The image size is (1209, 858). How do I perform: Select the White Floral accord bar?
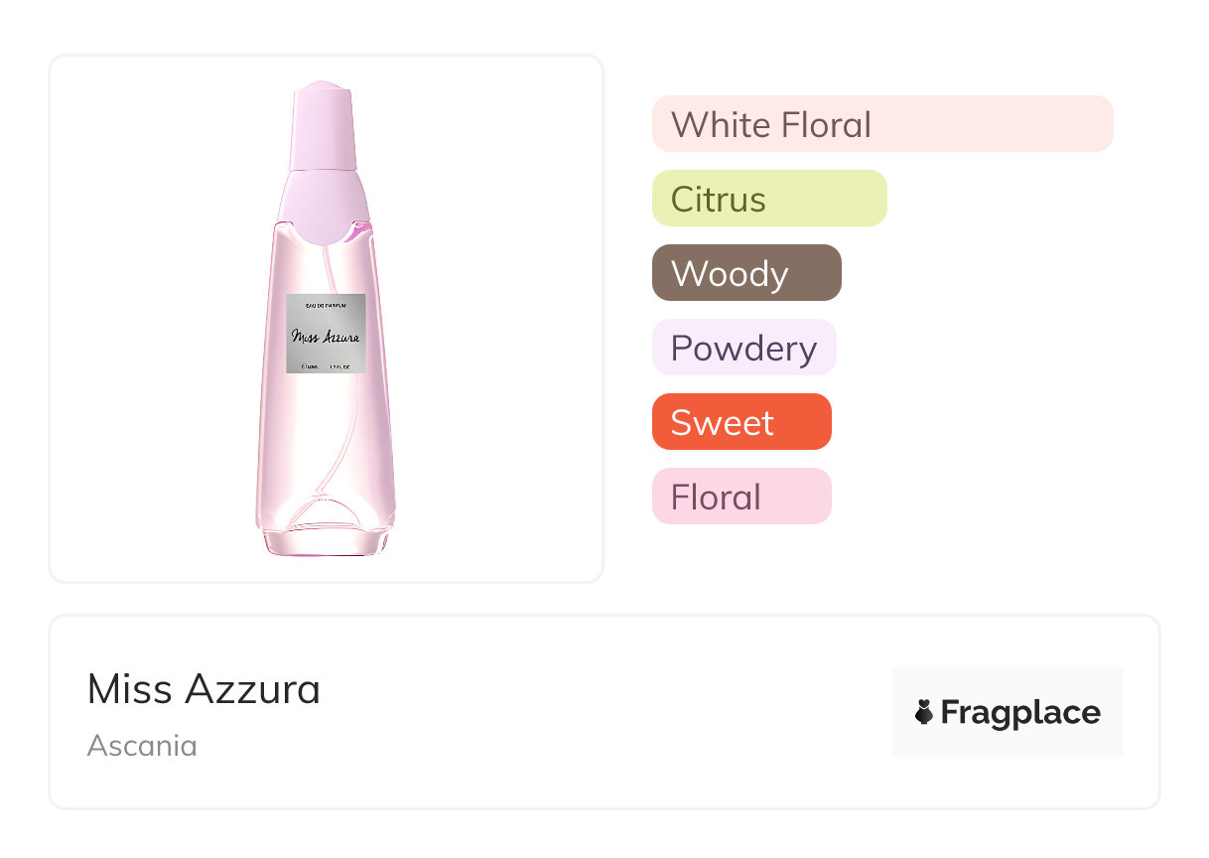[x=881, y=124]
